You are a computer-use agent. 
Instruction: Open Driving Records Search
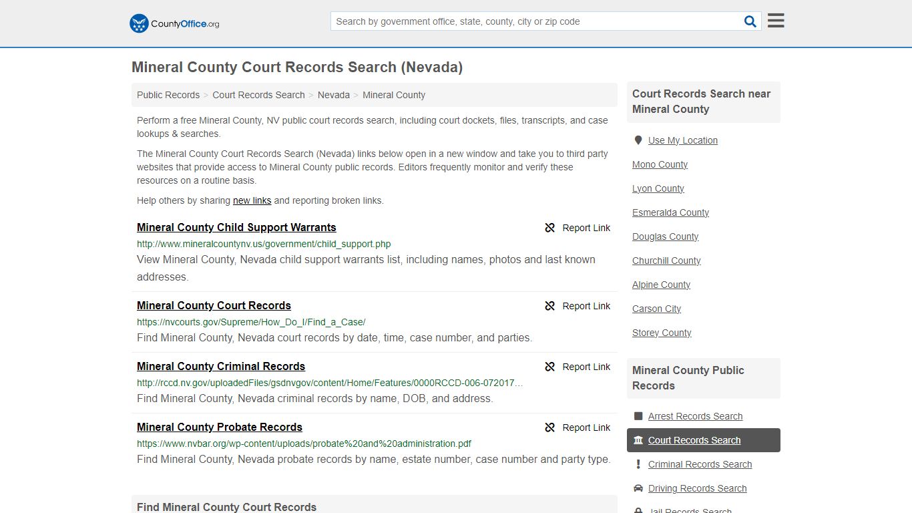697,488
